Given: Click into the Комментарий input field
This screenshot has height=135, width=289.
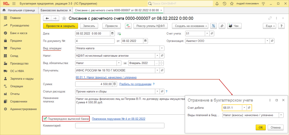Looking at the screenshot, I should tap(120, 126).
